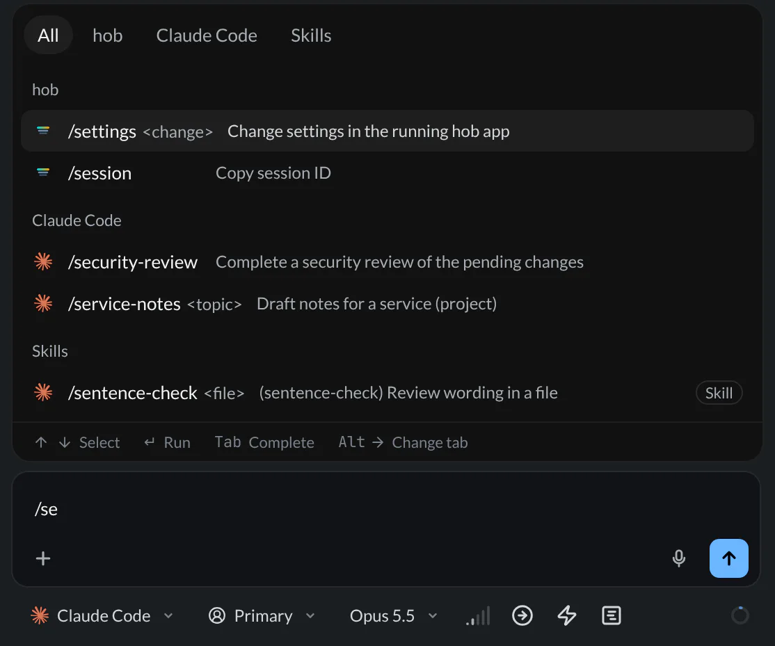775x646 pixels.
Task: Click the down arrow Select hint
Action: 64,442
